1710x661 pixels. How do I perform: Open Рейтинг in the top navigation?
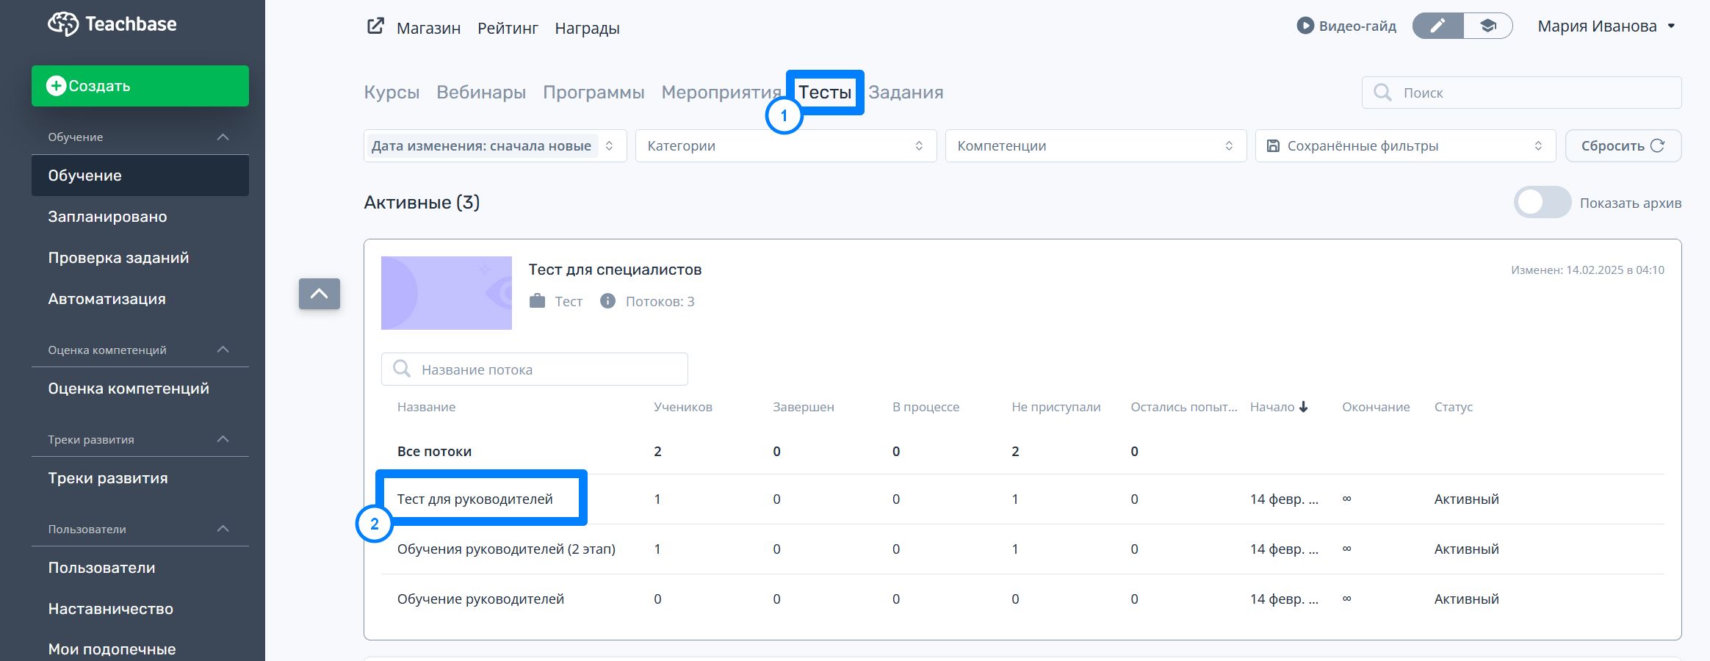point(508,28)
